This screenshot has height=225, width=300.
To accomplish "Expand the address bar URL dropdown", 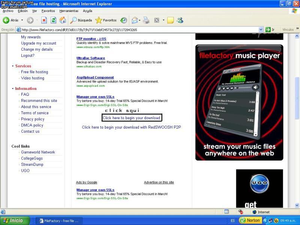I will point(261,30).
